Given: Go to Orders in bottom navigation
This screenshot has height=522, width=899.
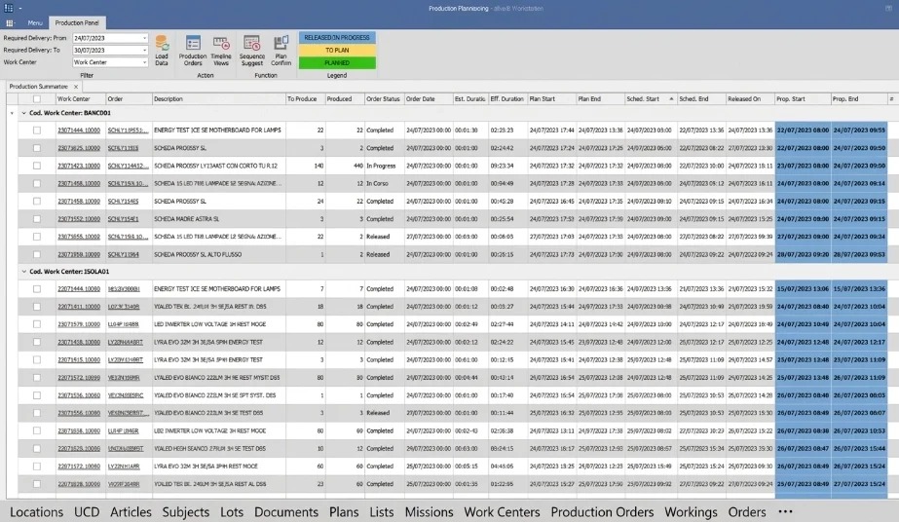Looking at the screenshot, I should [747, 512].
